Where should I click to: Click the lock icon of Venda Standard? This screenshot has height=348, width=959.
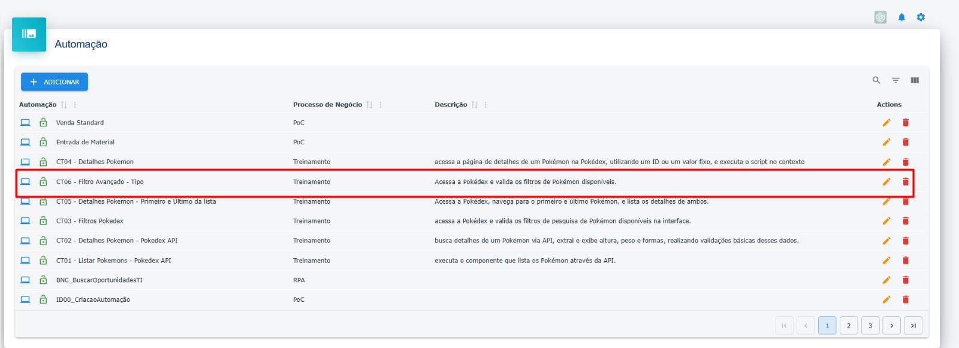pos(43,123)
